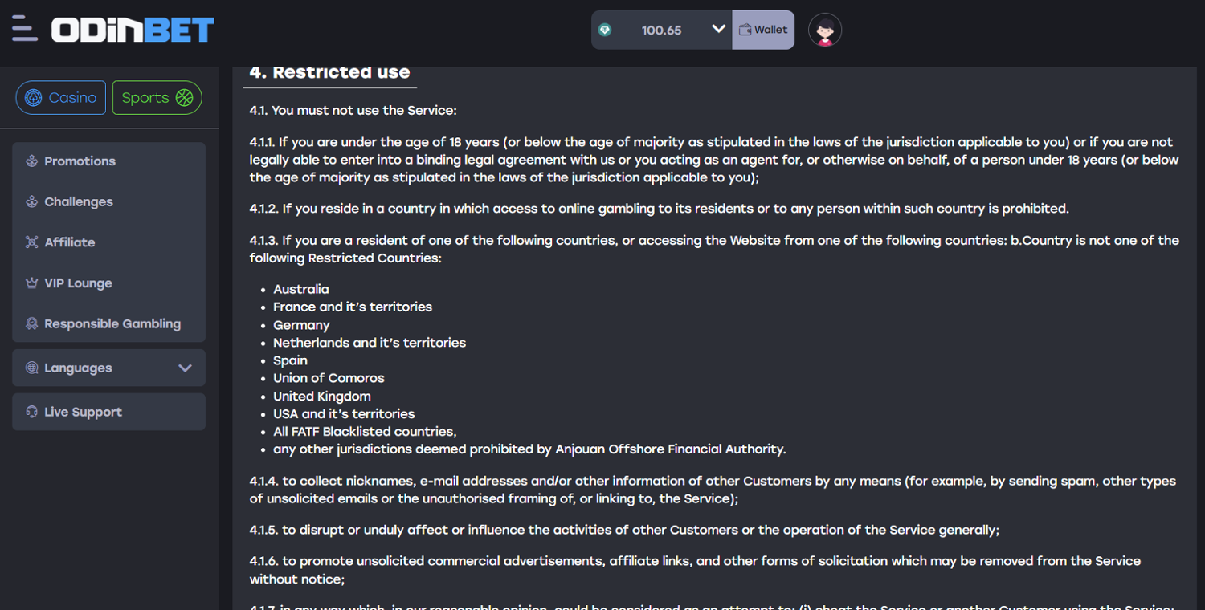Click the VIP Lounge crown icon

32,283
